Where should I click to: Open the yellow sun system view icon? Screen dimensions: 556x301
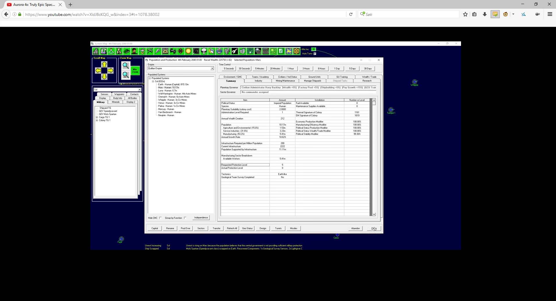coord(189,51)
